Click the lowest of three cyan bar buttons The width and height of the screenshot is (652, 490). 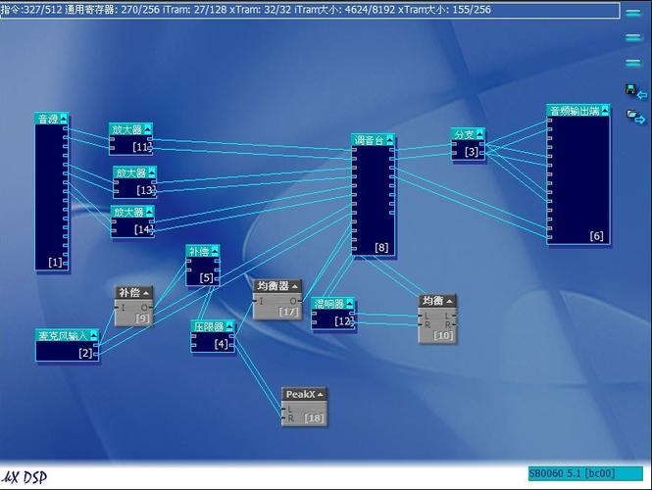click(633, 63)
